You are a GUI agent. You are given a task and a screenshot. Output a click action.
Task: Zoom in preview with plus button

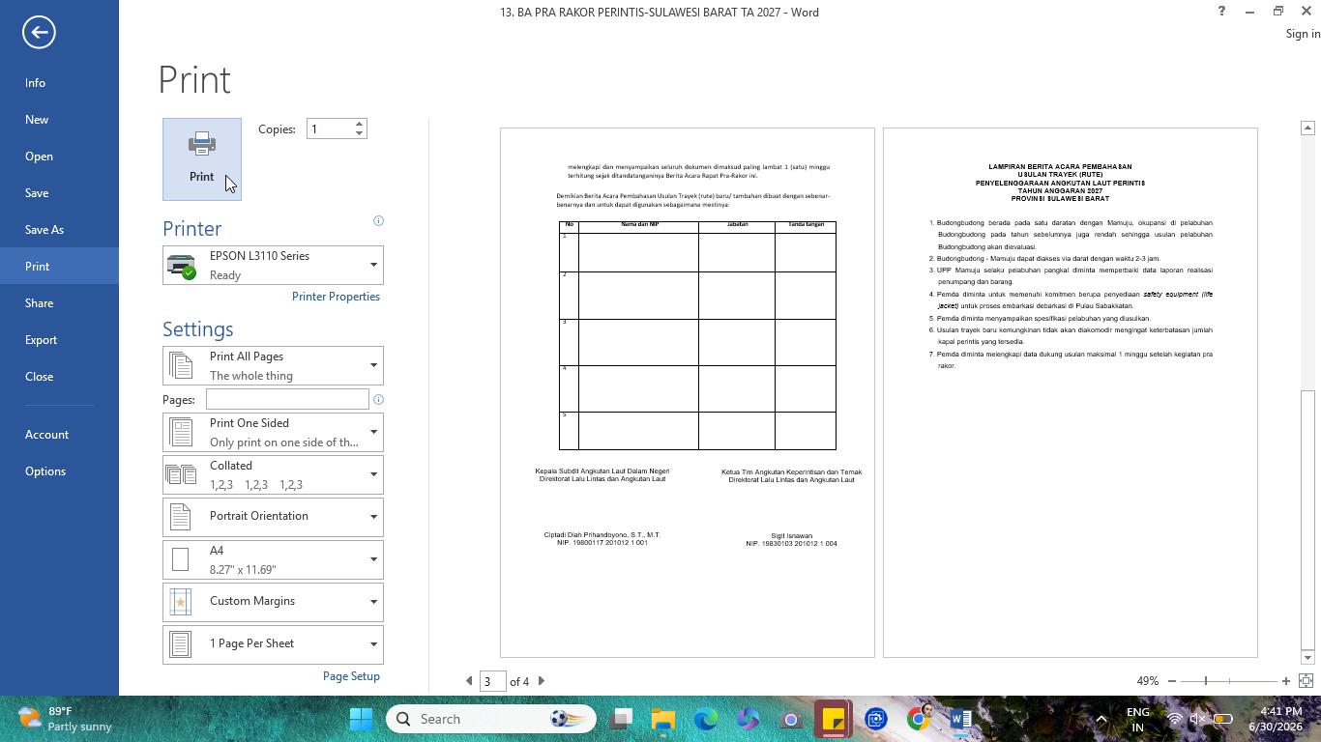click(x=1286, y=681)
